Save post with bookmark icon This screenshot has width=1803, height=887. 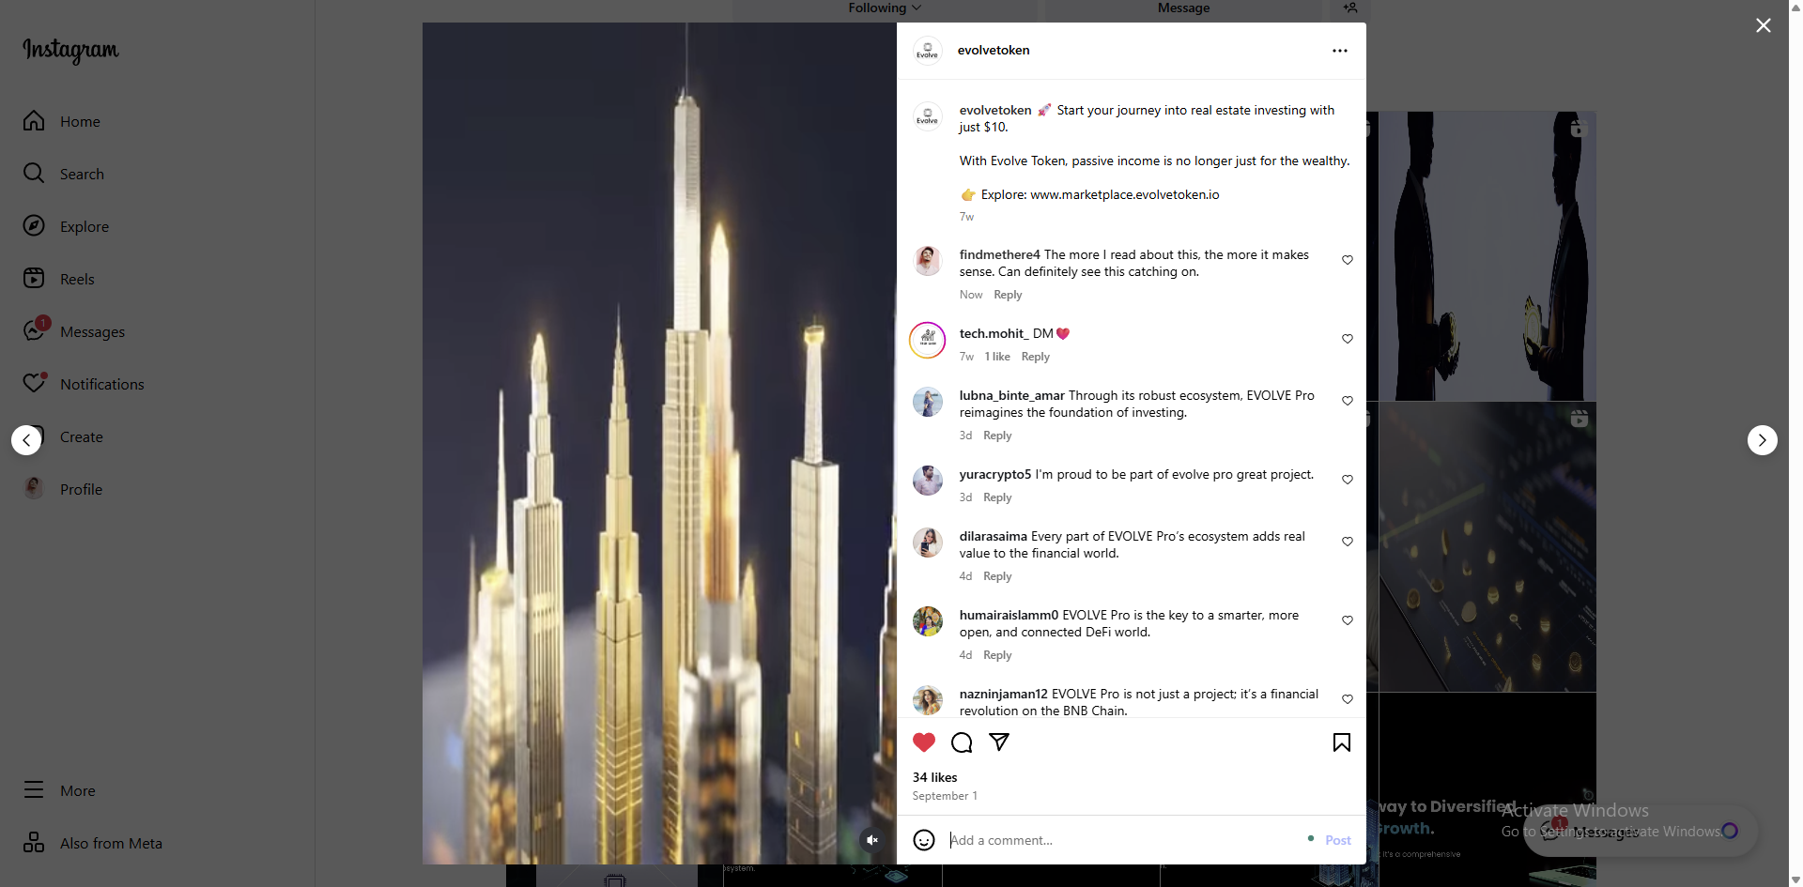(1342, 742)
